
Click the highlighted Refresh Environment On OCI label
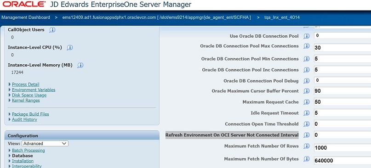coord(232,135)
